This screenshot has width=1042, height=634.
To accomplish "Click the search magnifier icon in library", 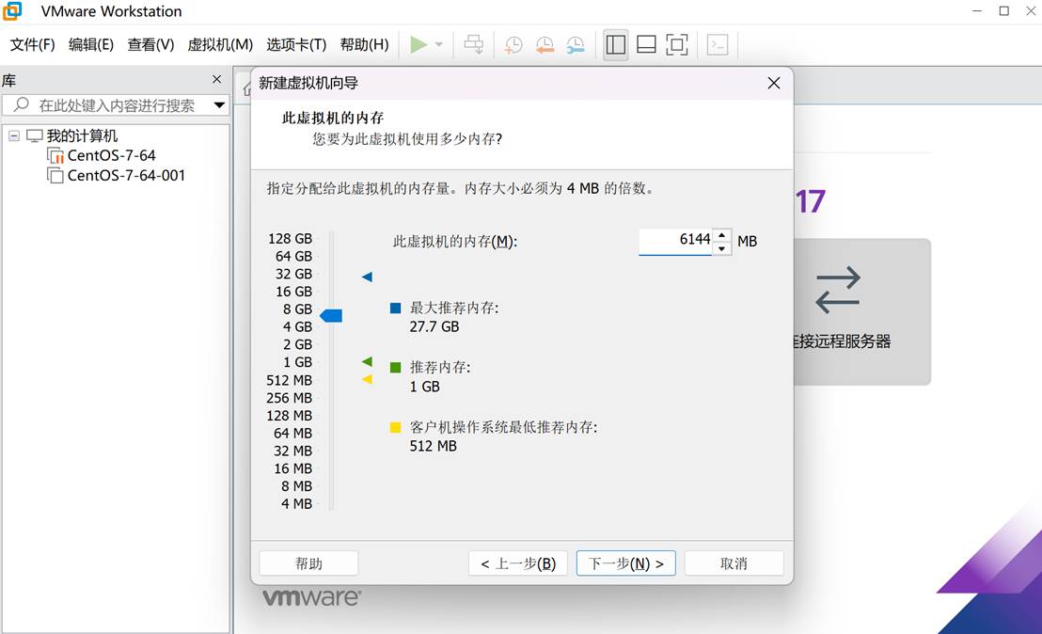I will click(21, 104).
